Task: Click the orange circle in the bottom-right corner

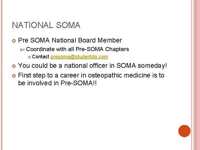Action: (x=184, y=131)
